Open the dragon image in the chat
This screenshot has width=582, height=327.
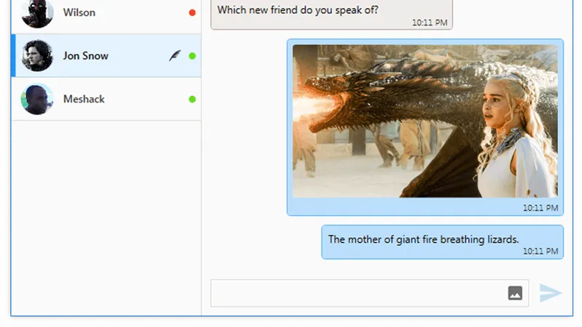(425, 121)
